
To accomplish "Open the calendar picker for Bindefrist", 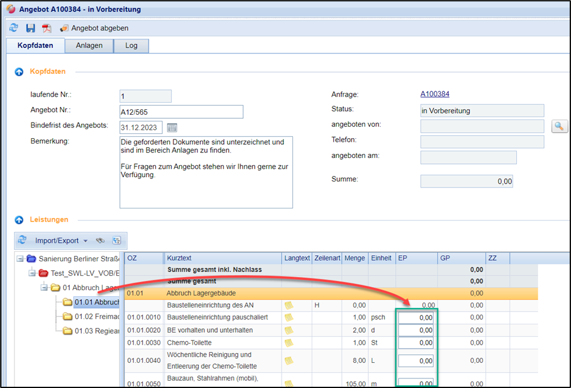I will 172,127.
